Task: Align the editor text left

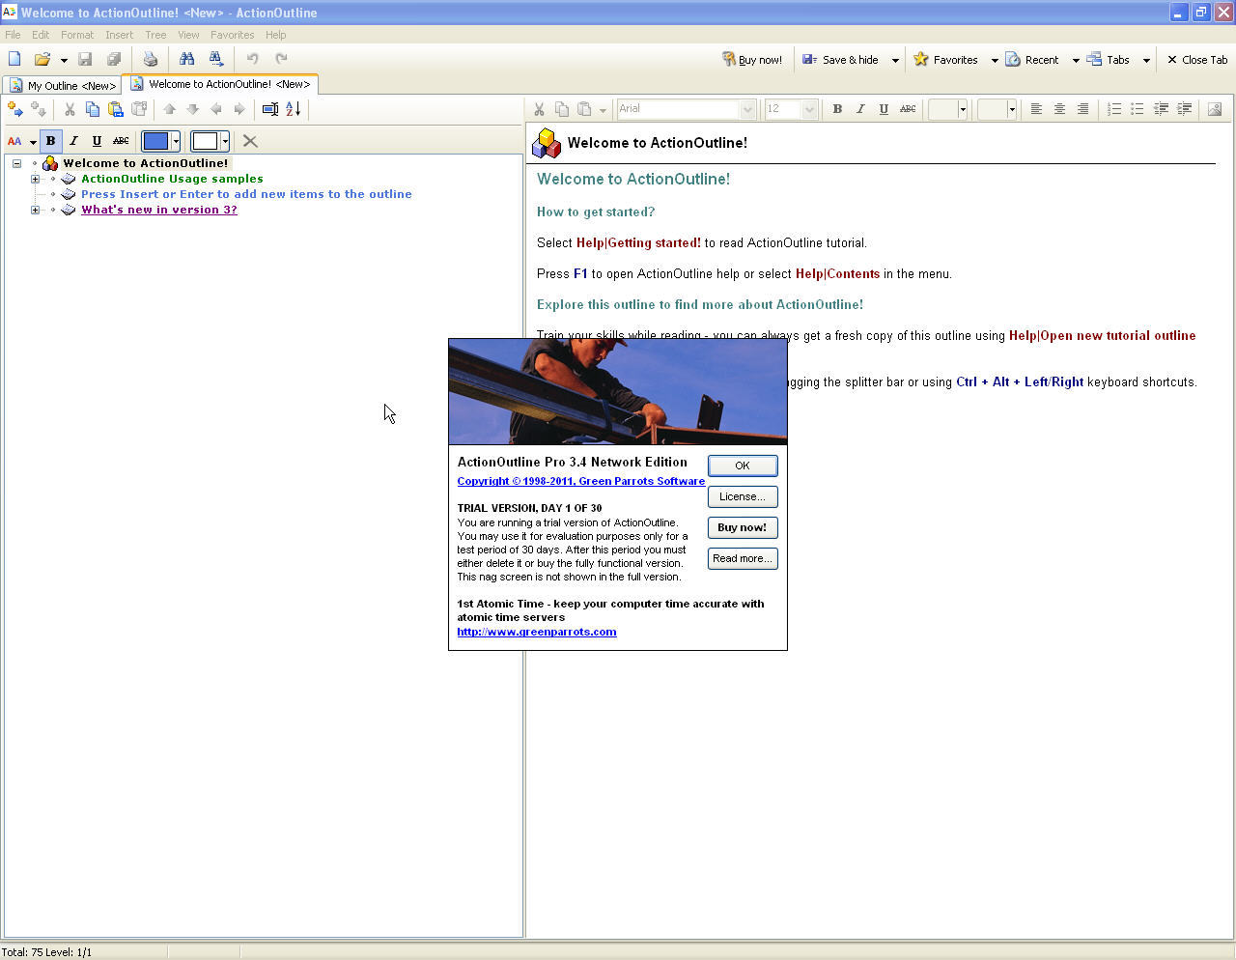Action: [x=1036, y=109]
